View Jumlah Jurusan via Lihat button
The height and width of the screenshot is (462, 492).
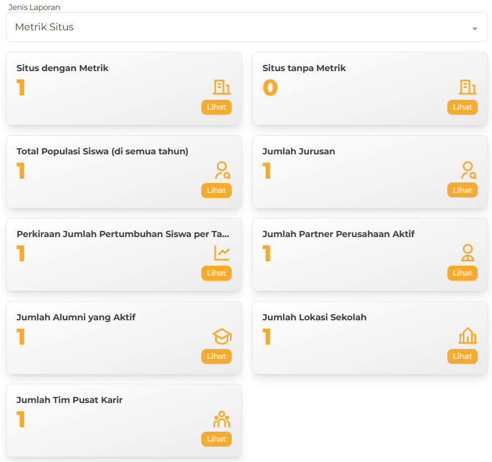(462, 190)
